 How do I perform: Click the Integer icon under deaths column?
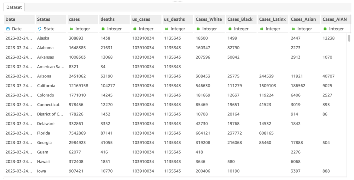(103, 29)
